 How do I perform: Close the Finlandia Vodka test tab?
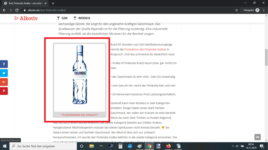click(x=46, y=3)
